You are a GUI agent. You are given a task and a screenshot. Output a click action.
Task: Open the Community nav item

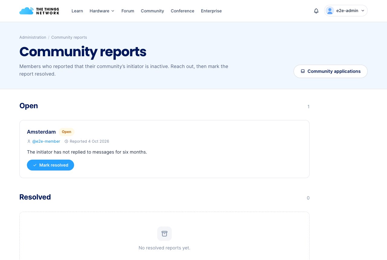click(152, 11)
